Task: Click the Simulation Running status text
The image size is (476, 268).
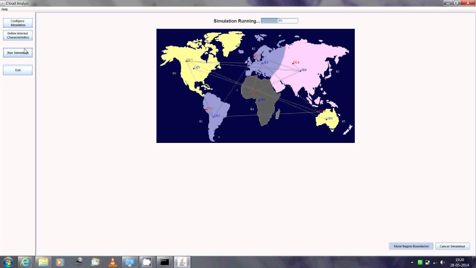Action: [237, 21]
